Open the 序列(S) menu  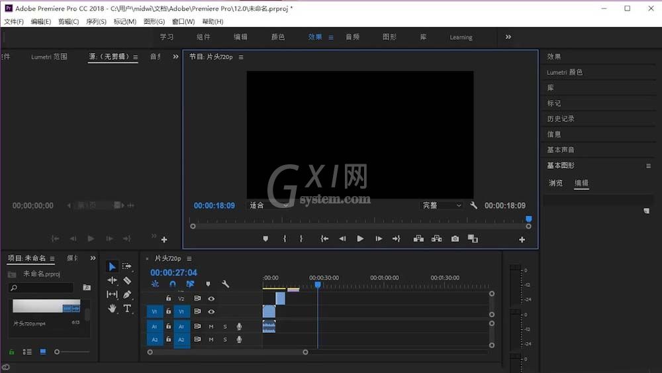pos(96,22)
